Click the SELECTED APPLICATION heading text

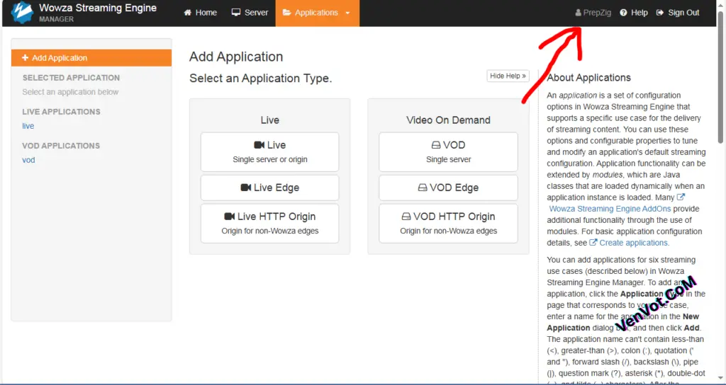(72, 78)
